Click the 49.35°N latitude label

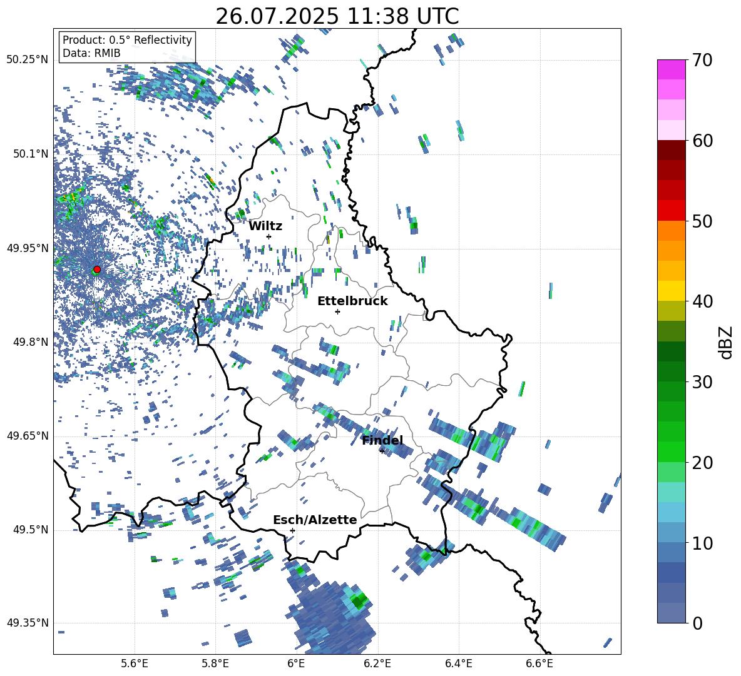pos(28,623)
